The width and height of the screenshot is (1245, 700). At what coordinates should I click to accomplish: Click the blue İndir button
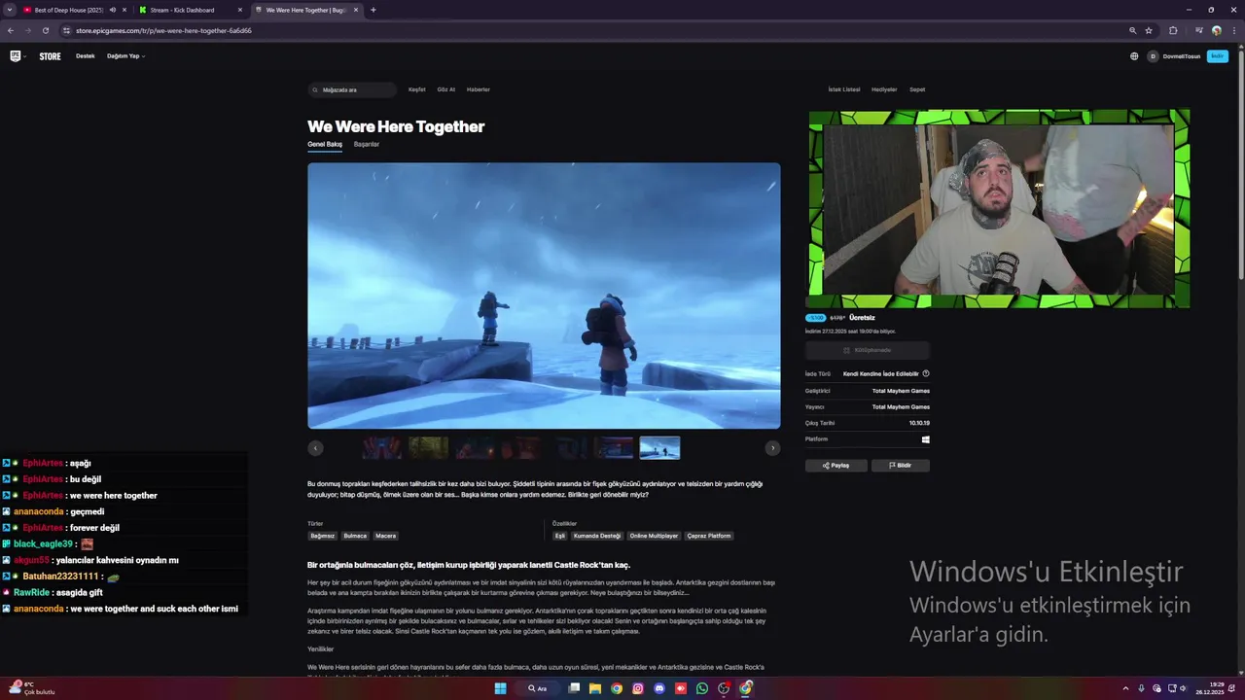click(1217, 56)
